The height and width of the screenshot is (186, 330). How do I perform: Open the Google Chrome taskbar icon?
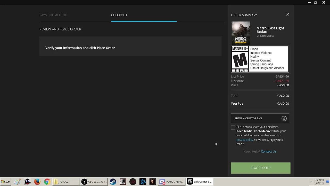tap(47, 182)
